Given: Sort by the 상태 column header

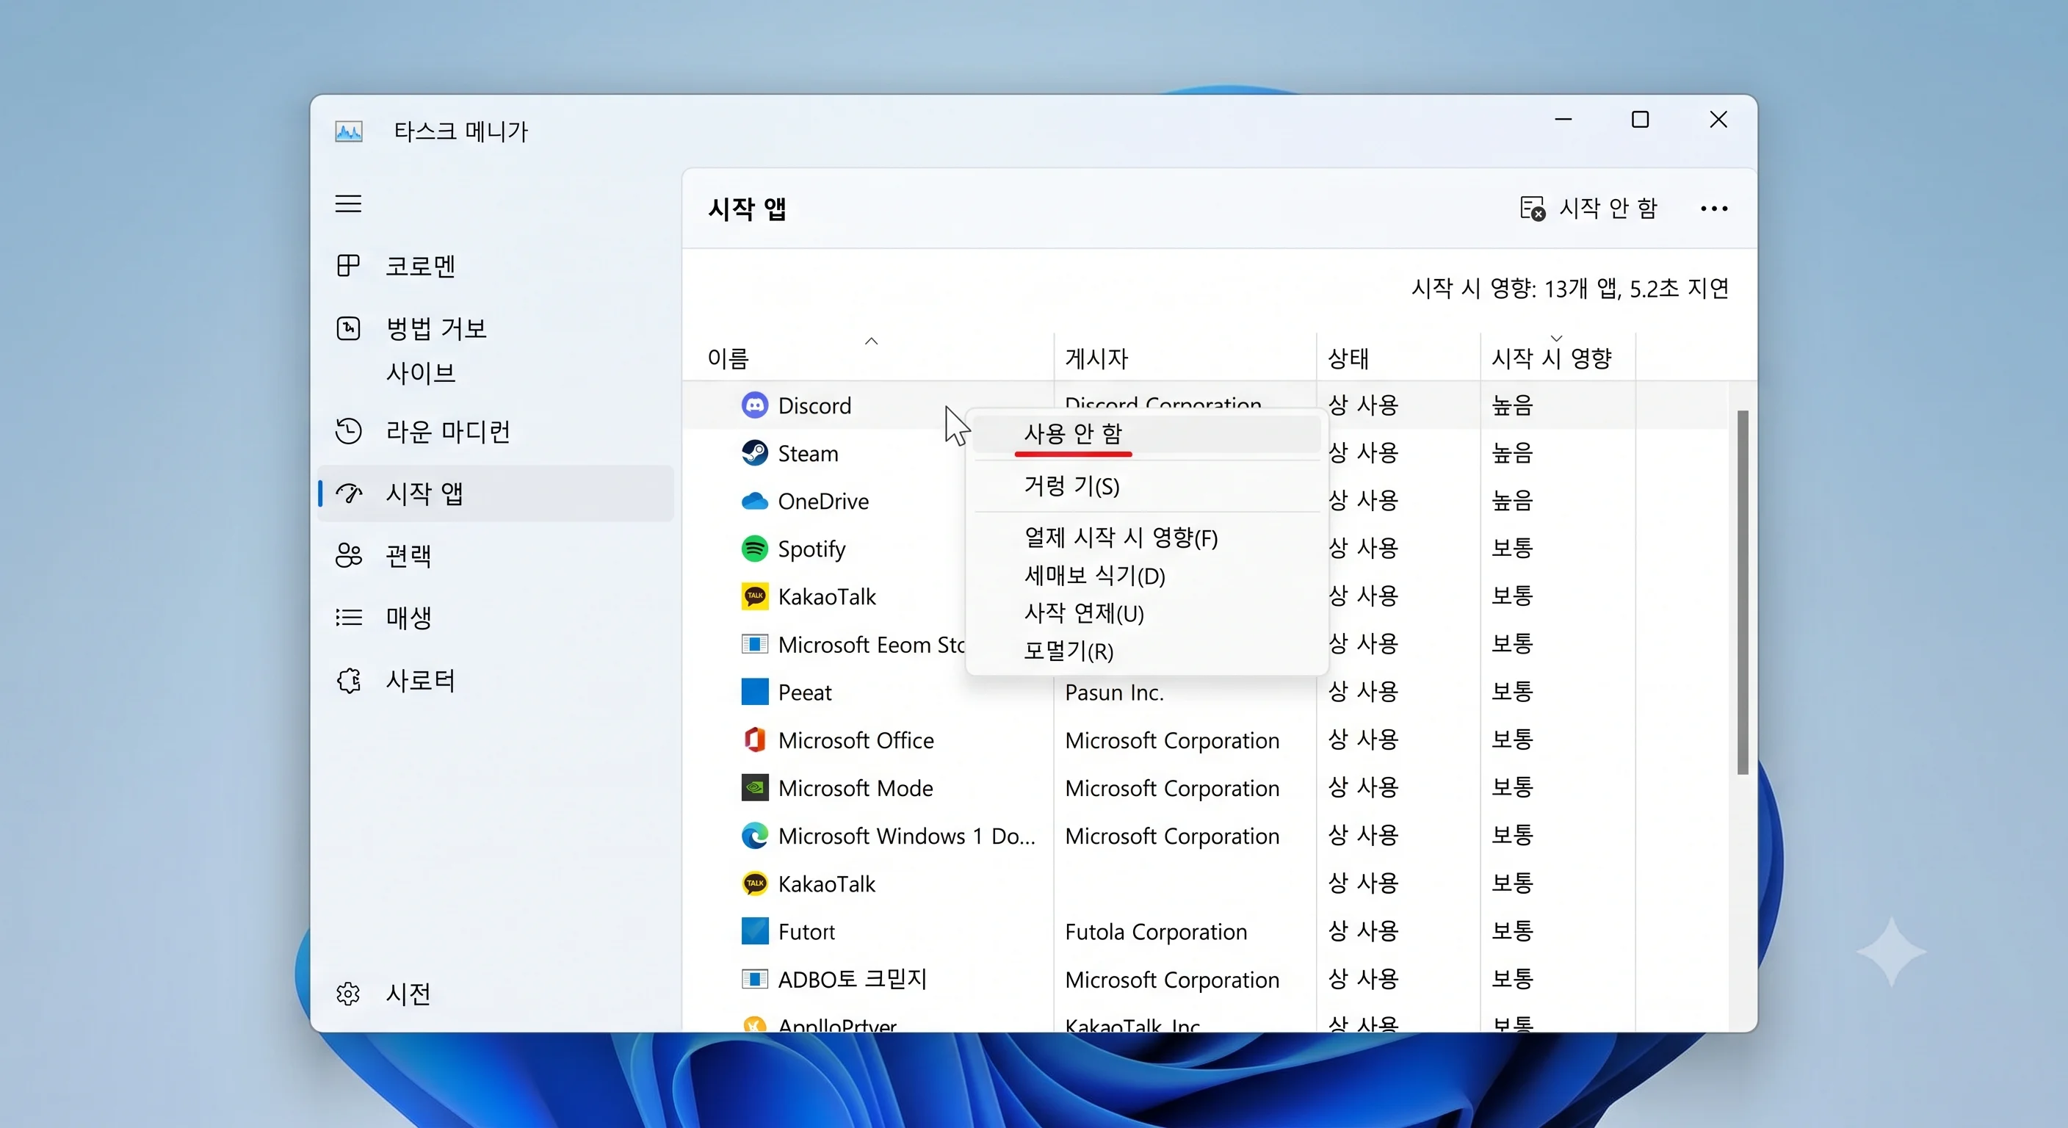Looking at the screenshot, I should coord(1348,358).
